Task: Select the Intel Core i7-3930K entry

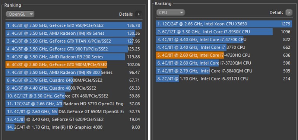Action: [224, 32]
